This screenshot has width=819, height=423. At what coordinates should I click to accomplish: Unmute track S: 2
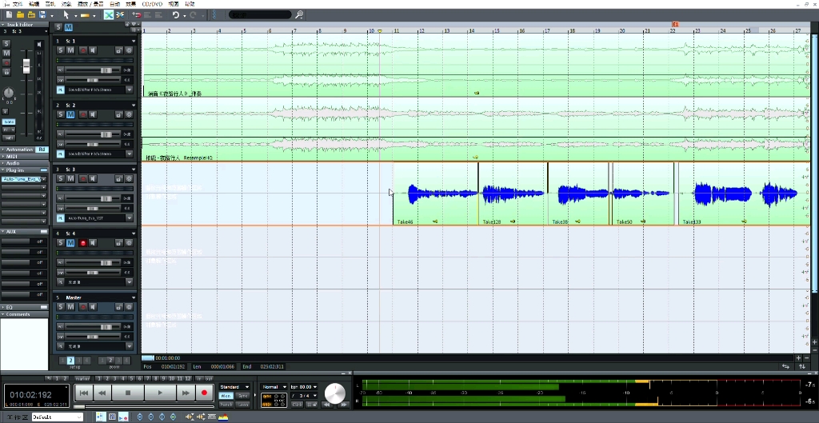(x=70, y=114)
